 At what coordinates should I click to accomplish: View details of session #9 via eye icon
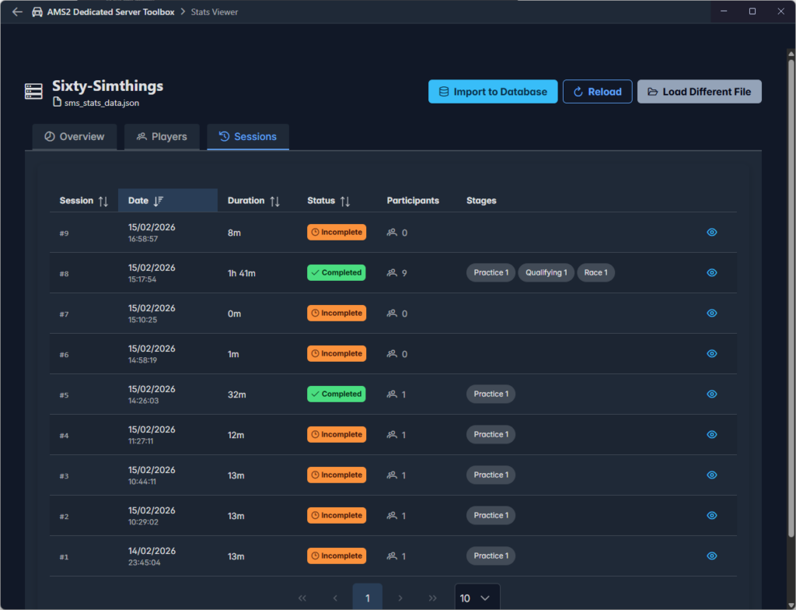pos(711,232)
